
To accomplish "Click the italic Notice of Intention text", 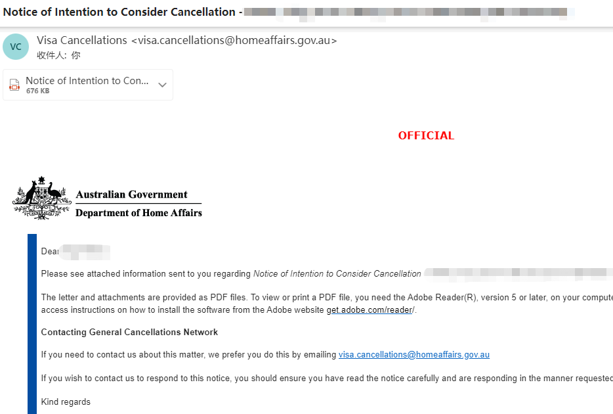I will pyautogui.click(x=337, y=273).
